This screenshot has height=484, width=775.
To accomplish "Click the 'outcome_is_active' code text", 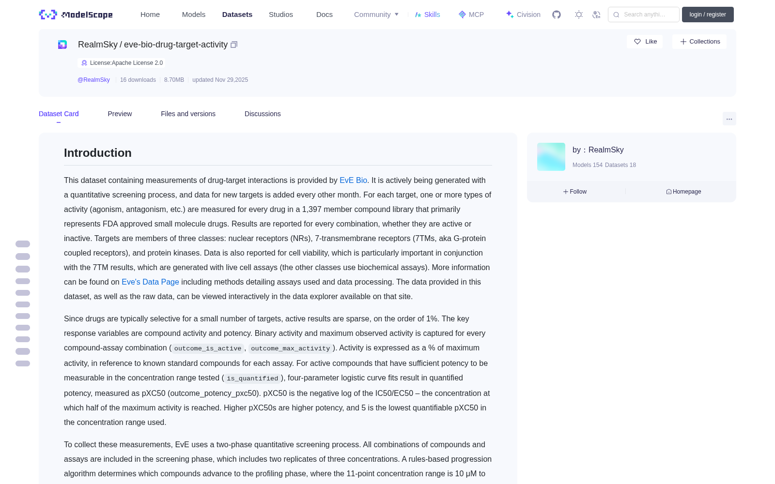I will coord(208,348).
